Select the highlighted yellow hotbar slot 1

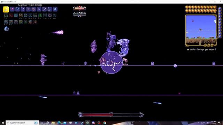tap(6, 9)
